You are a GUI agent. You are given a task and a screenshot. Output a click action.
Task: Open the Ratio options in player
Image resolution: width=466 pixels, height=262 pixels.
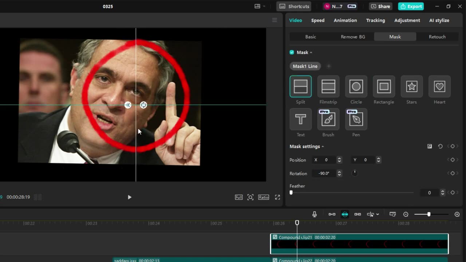[264, 197]
